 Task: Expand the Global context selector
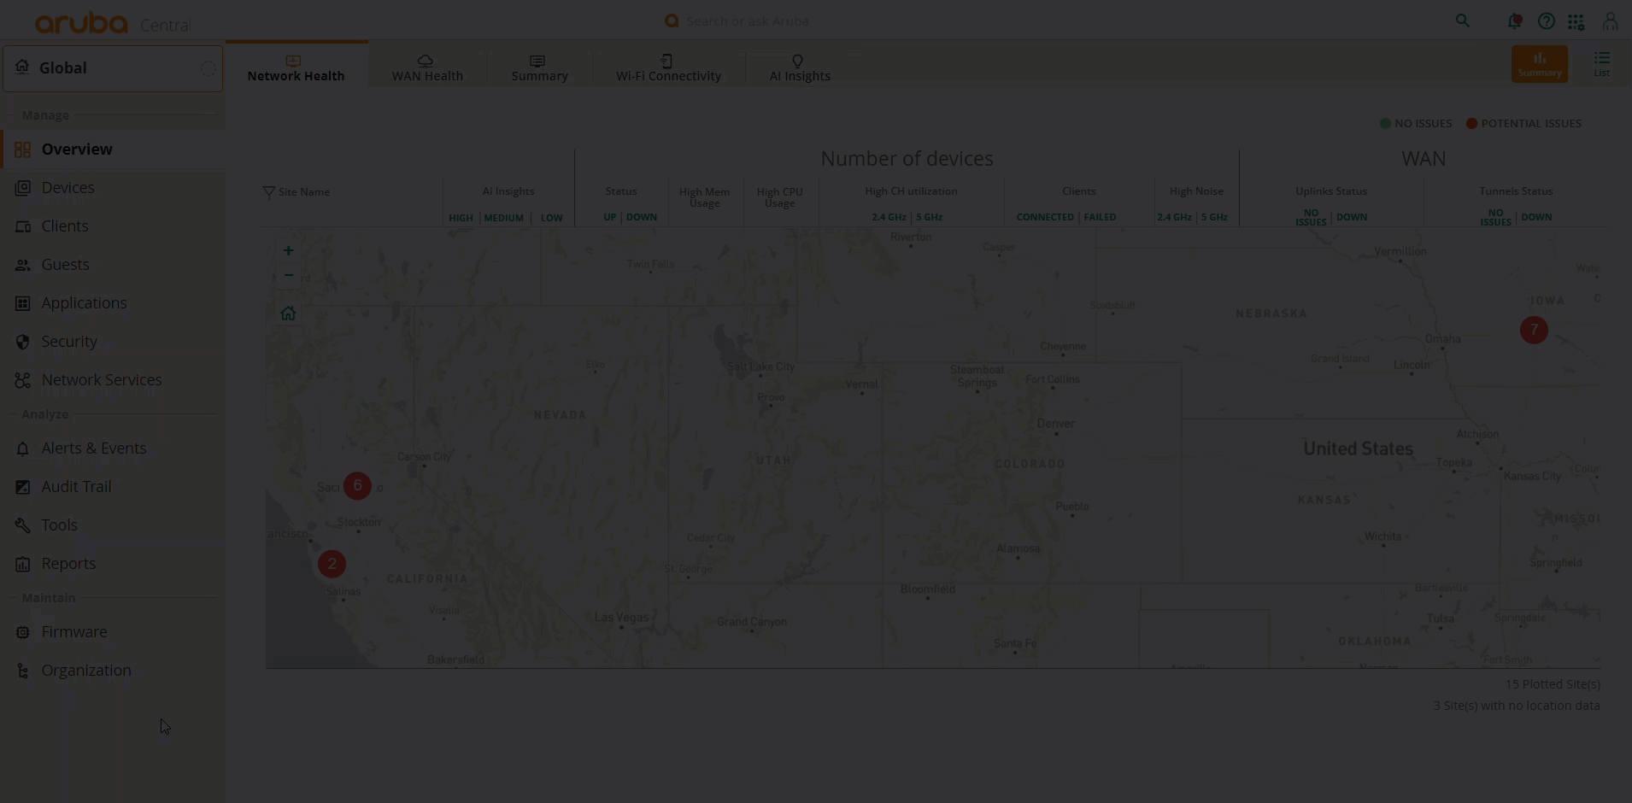tap(113, 68)
